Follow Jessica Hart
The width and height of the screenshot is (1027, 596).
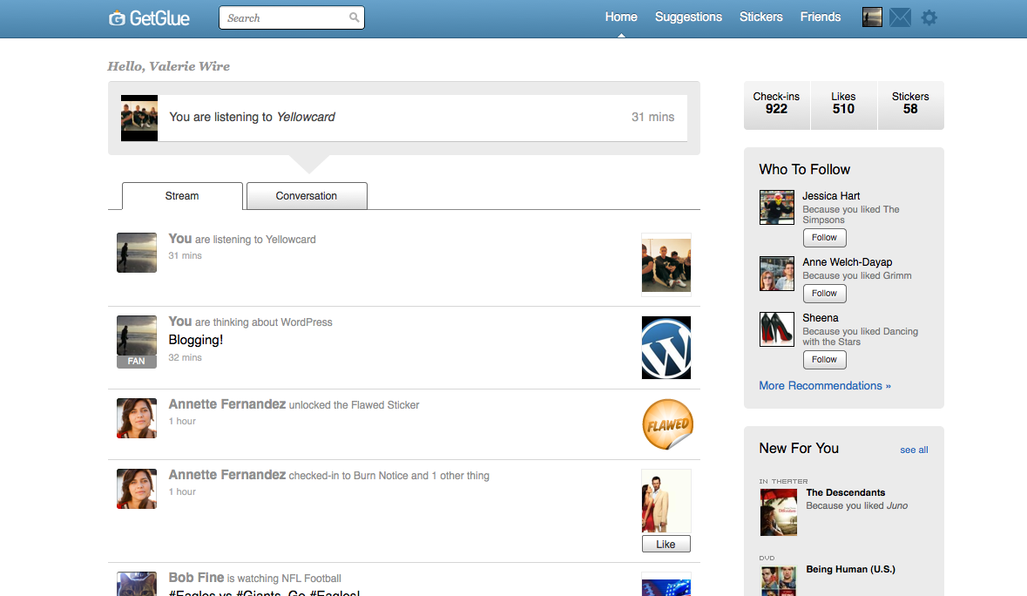[824, 238]
